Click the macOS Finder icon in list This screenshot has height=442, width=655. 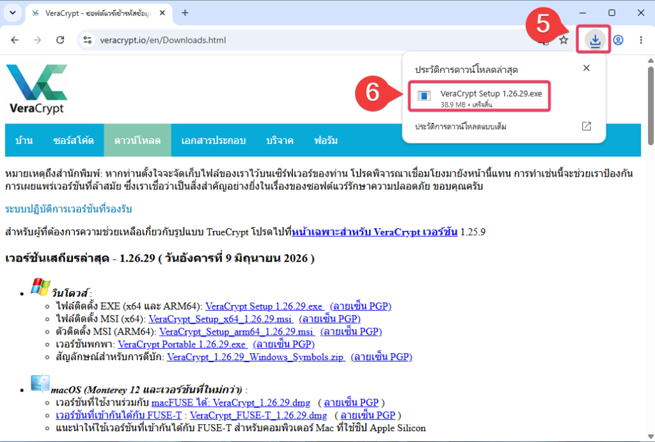[x=40, y=383]
